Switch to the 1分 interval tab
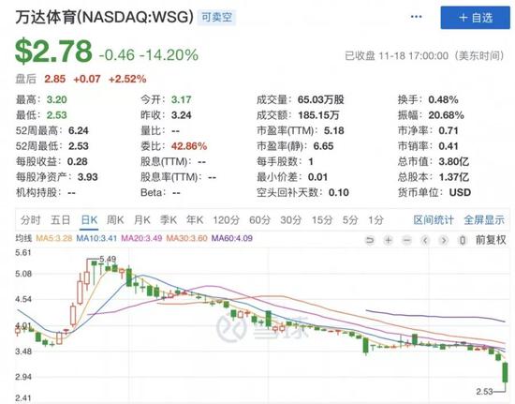Screen dimensions: 515x404 tap(375, 220)
